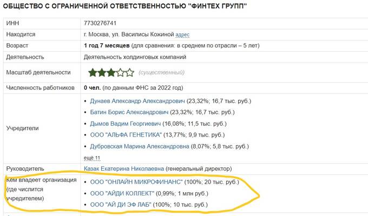Open Дунаев Александр Александрович founder profile
The image size is (368, 216).
click(x=137, y=101)
